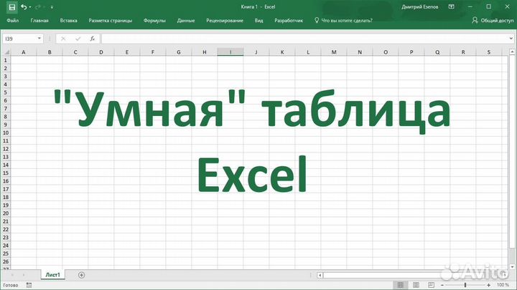Click the Undo arrow icon

[x=24, y=7]
